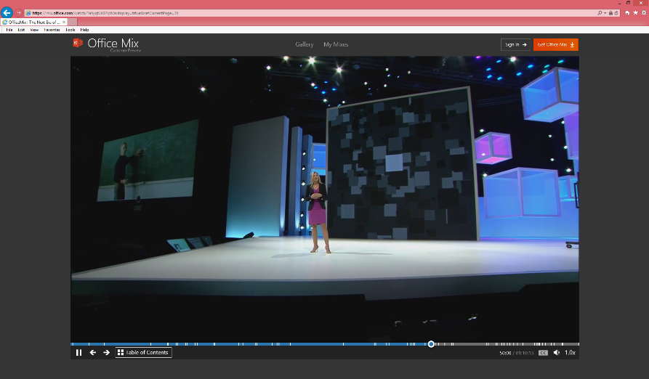
Task: Click Get Office Mix download button
Action: coord(555,45)
